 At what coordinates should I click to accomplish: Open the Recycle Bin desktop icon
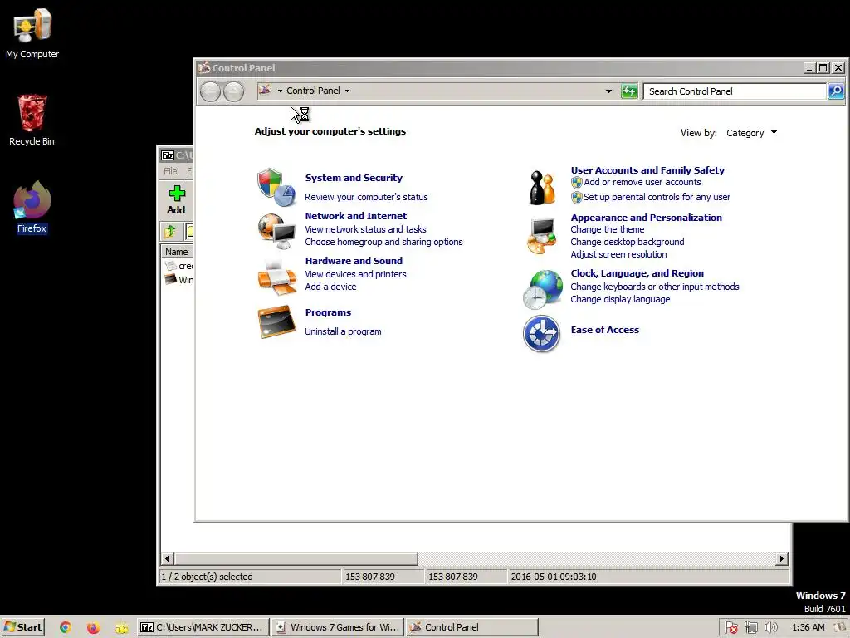coord(32,120)
